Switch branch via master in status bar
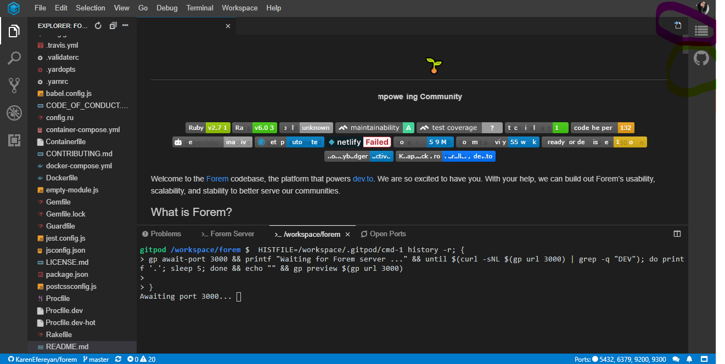This screenshot has height=364, width=725. click(96, 360)
